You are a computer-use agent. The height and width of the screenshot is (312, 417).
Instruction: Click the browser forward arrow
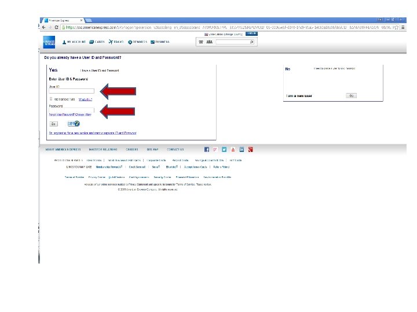coord(50,27)
